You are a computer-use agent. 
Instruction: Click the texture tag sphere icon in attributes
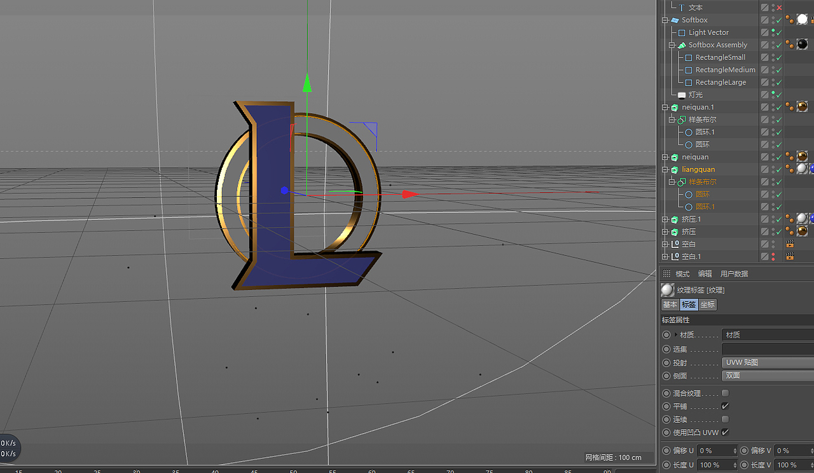point(667,290)
